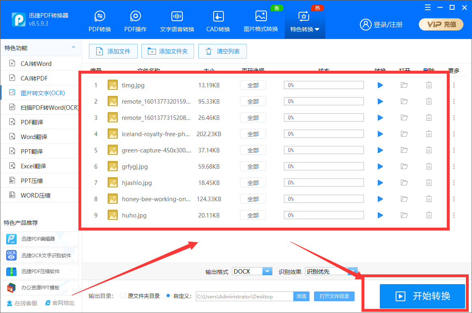472x313 pixels.
Task: Click page selection 全部 for timg.jpg
Action: pyautogui.click(x=253, y=85)
